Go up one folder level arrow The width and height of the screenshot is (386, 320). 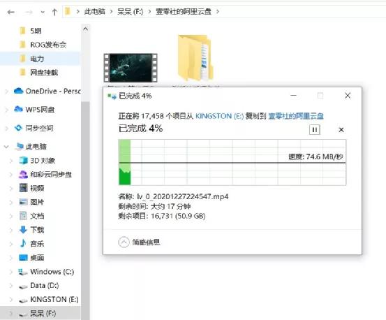pos(54,12)
